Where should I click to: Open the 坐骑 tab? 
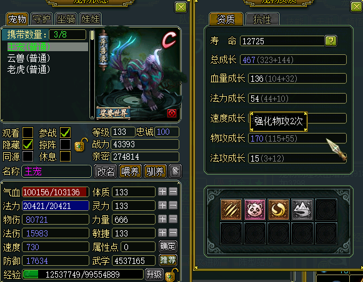tap(66, 19)
